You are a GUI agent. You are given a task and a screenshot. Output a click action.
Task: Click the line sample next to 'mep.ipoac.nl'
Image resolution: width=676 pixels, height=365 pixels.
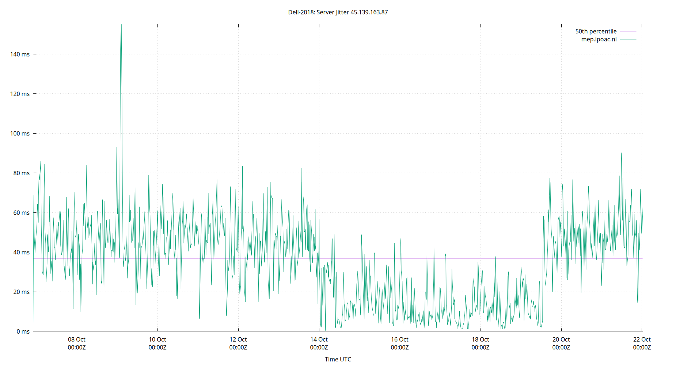pyautogui.click(x=628, y=39)
